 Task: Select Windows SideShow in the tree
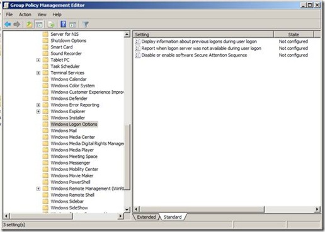pos(69,207)
